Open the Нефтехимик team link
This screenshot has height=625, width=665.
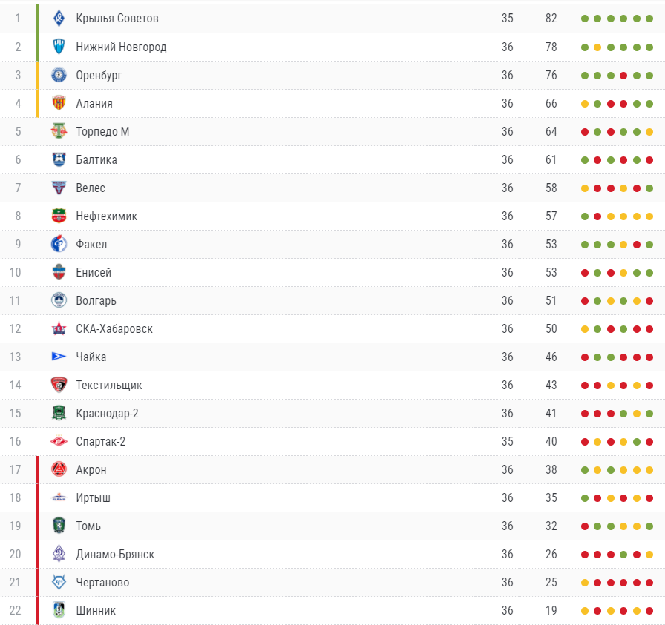[x=106, y=216]
